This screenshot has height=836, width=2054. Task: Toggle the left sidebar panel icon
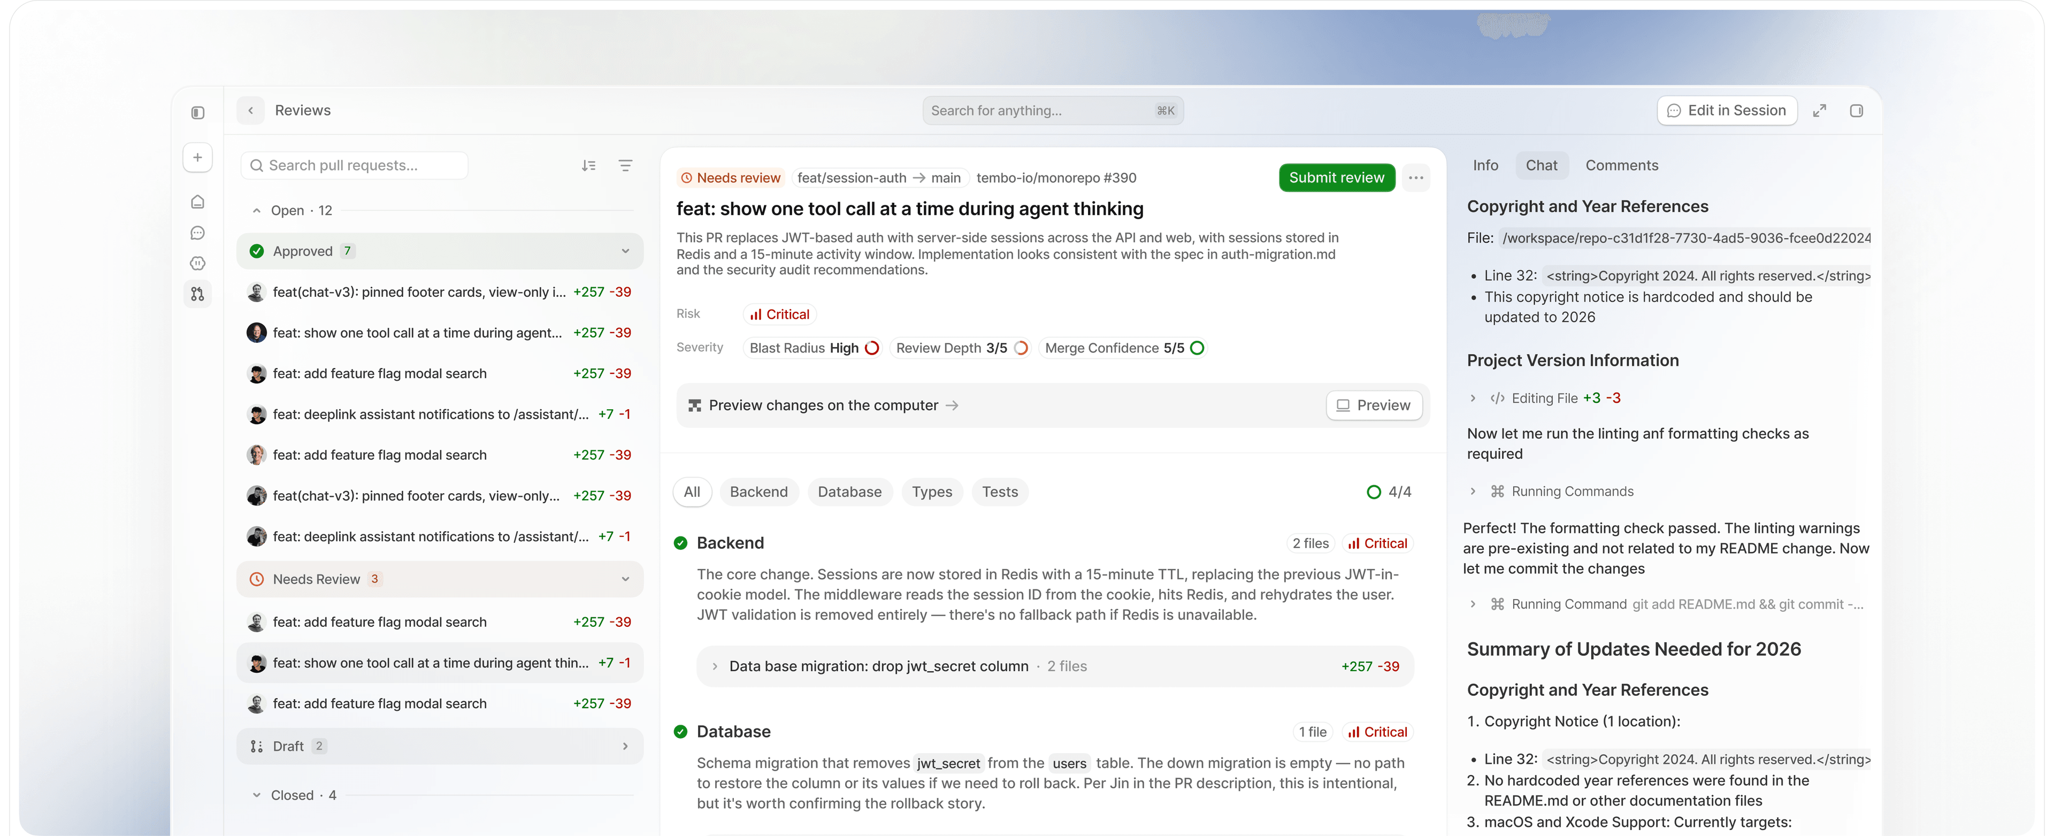pyautogui.click(x=198, y=112)
